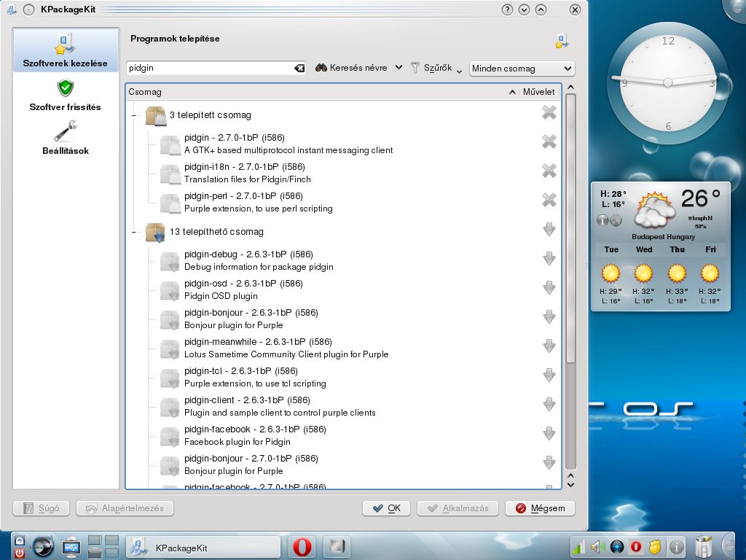
Task: Open Szoftverek kezelése section
Action: (x=66, y=50)
